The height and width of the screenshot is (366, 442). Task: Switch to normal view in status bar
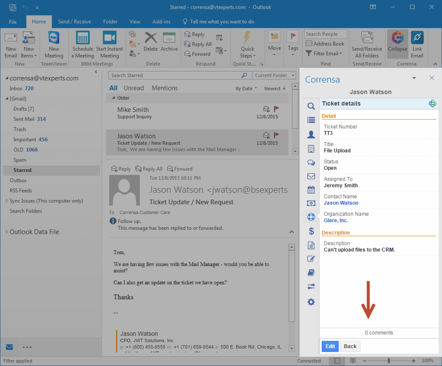(x=337, y=361)
